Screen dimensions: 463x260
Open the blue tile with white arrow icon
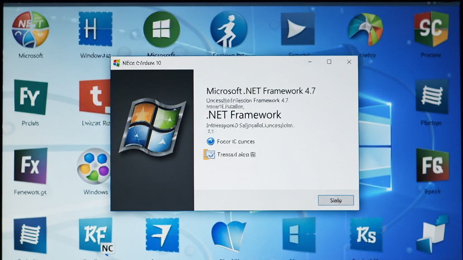tap(162, 235)
